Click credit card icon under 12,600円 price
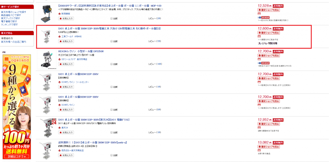This screenshot has width=329, height=162. [259, 36]
